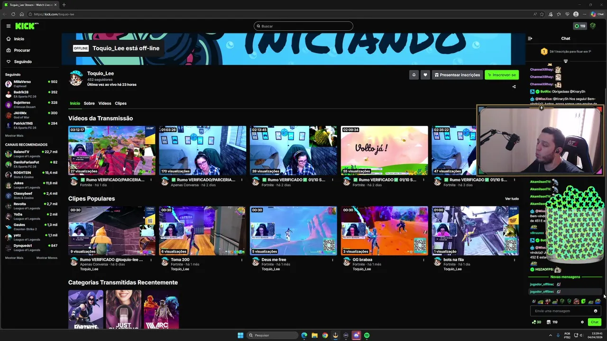Viewport: 607px width, 341px height.
Task: Click the share icon below Inscrever-se
Action: tap(514, 87)
